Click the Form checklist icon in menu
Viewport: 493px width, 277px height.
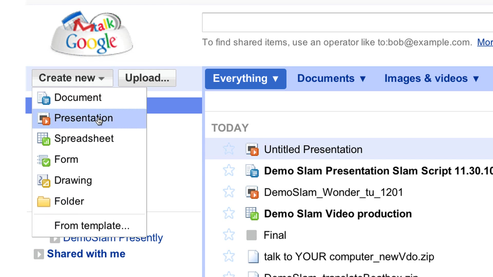coord(44,160)
